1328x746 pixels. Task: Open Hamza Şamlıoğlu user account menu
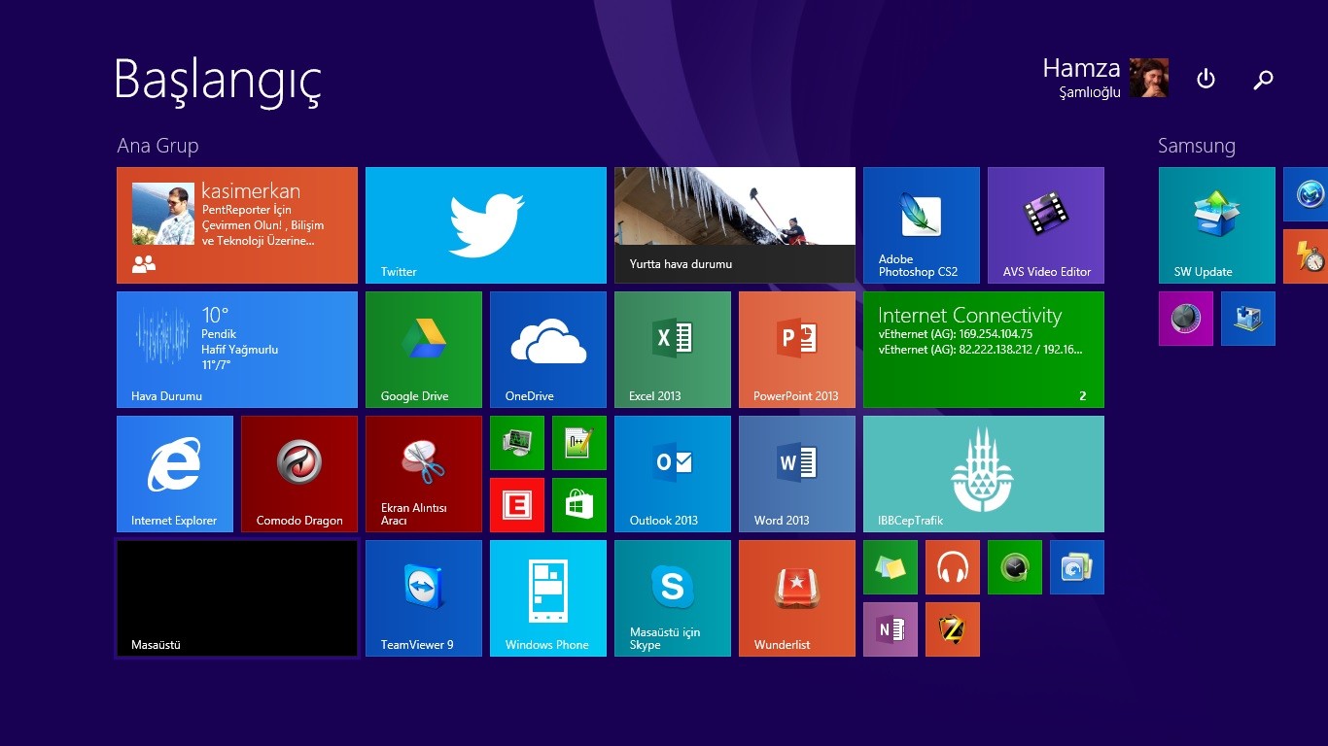coord(1105,78)
